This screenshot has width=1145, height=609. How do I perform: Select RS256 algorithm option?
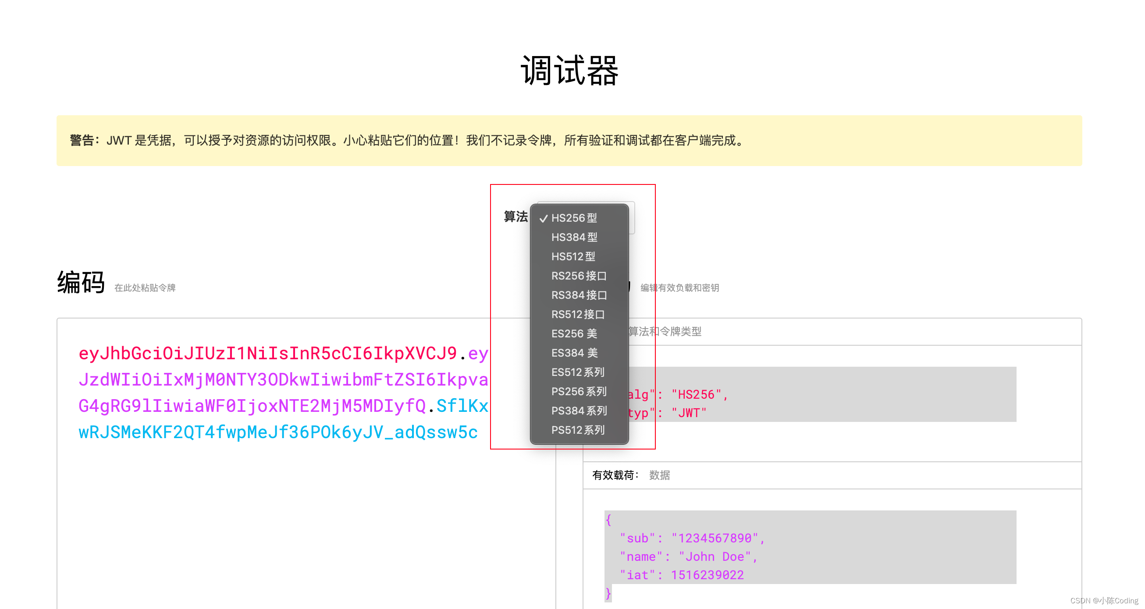click(x=579, y=276)
